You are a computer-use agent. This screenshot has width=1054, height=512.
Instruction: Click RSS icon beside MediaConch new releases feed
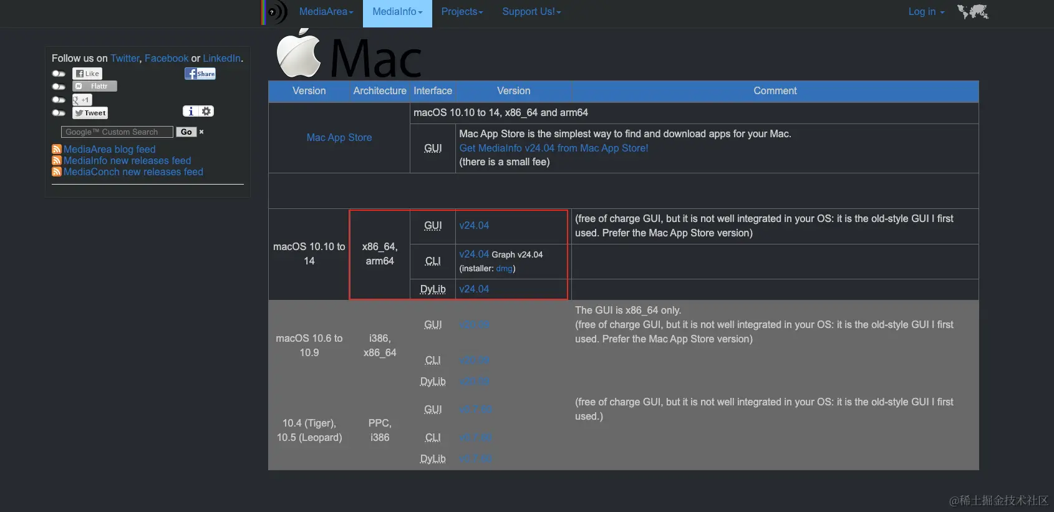click(57, 171)
